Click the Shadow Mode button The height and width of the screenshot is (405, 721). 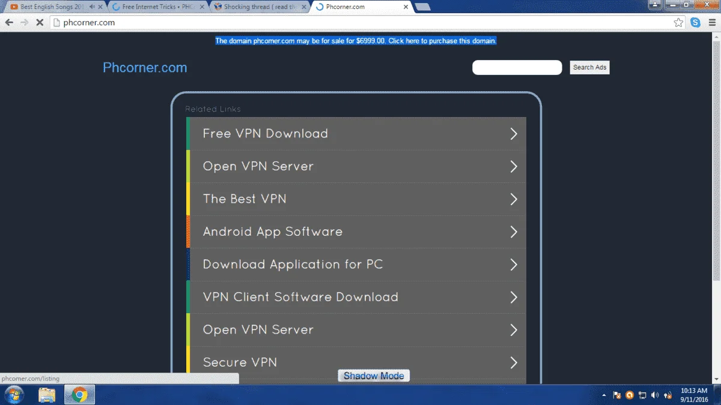tap(374, 376)
